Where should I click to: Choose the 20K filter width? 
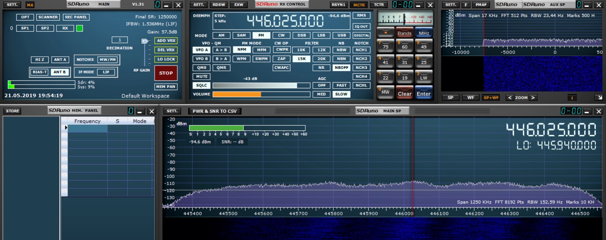321,59
